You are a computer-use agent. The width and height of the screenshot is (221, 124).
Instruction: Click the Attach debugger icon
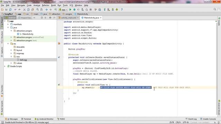click(83, 10)
